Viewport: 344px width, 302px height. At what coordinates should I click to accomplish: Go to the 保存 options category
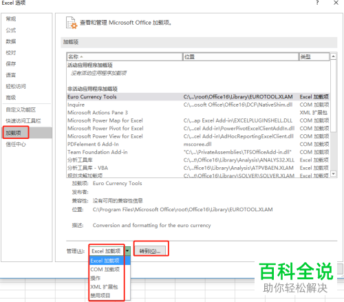coord(11,64)
